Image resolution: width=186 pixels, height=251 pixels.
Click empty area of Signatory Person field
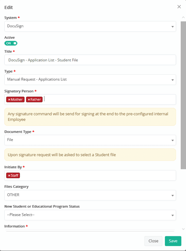109,100
